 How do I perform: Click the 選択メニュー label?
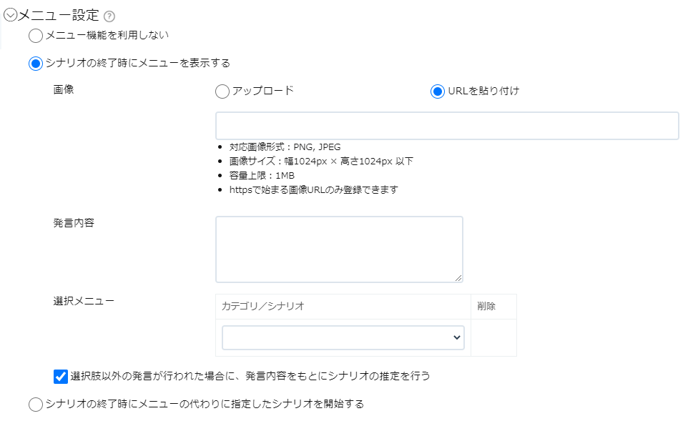pos(84,302)
